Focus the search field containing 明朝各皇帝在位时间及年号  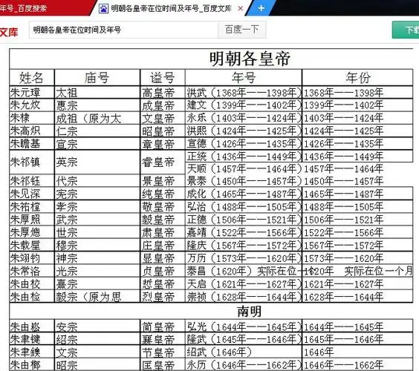(x=123, y=30)
